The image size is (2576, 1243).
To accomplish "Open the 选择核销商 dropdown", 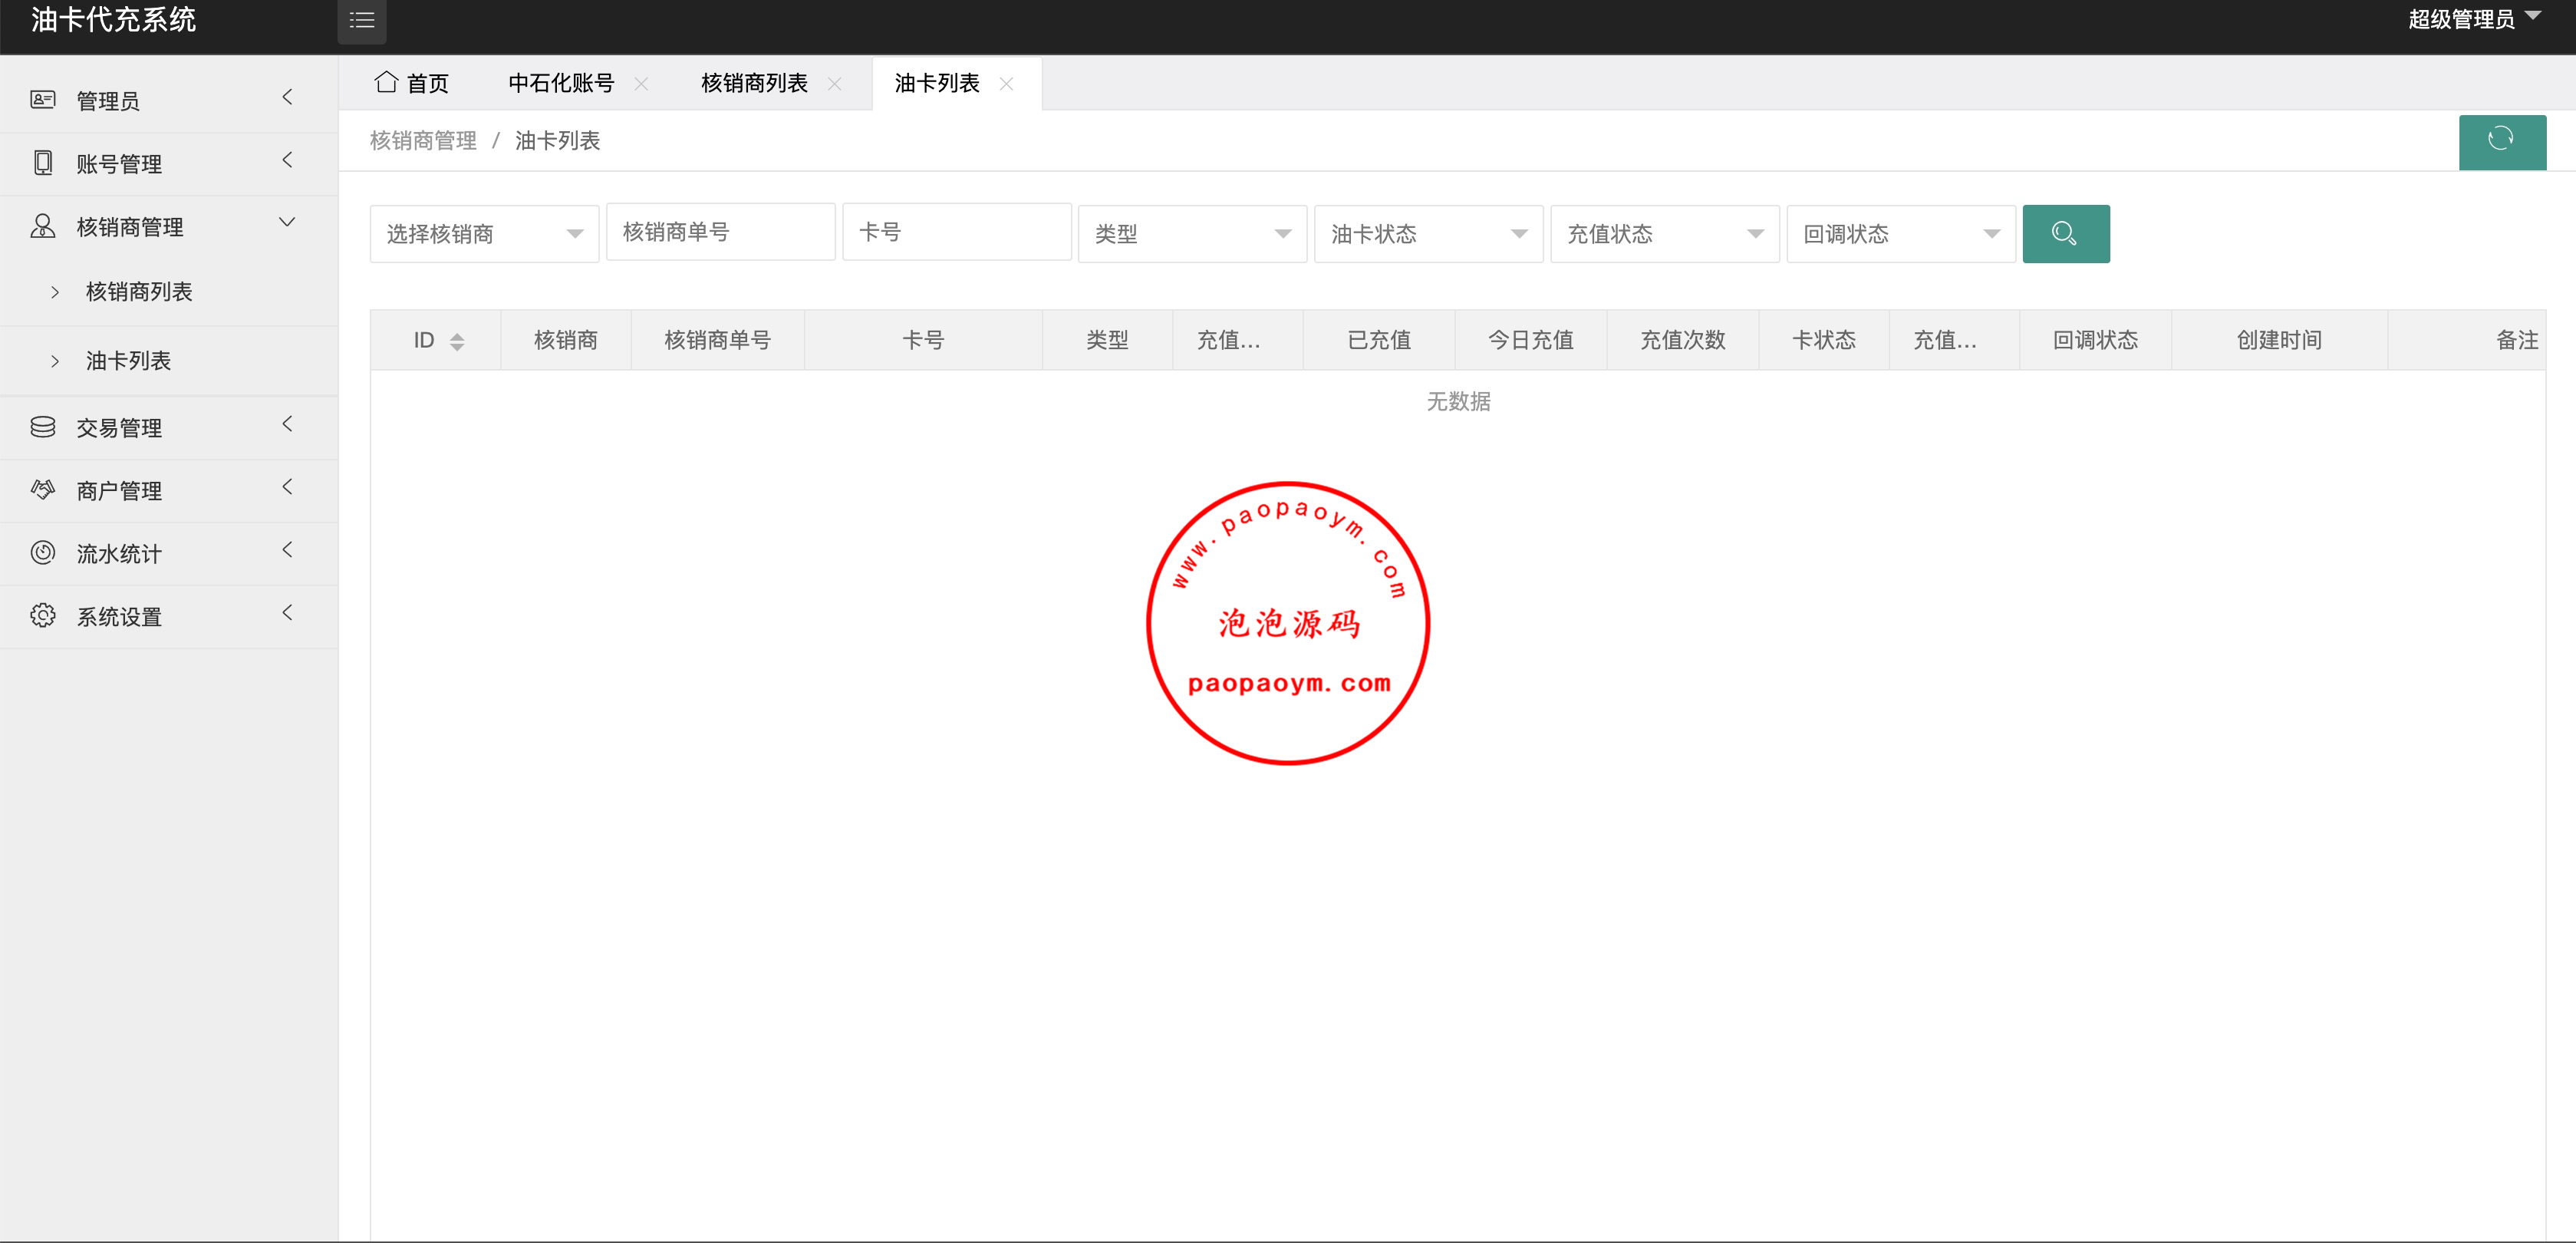I will click(484, 234).
